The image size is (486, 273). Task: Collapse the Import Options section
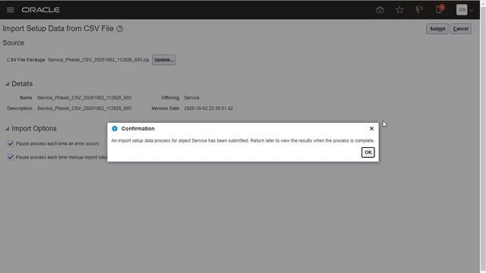click(7, 128)
